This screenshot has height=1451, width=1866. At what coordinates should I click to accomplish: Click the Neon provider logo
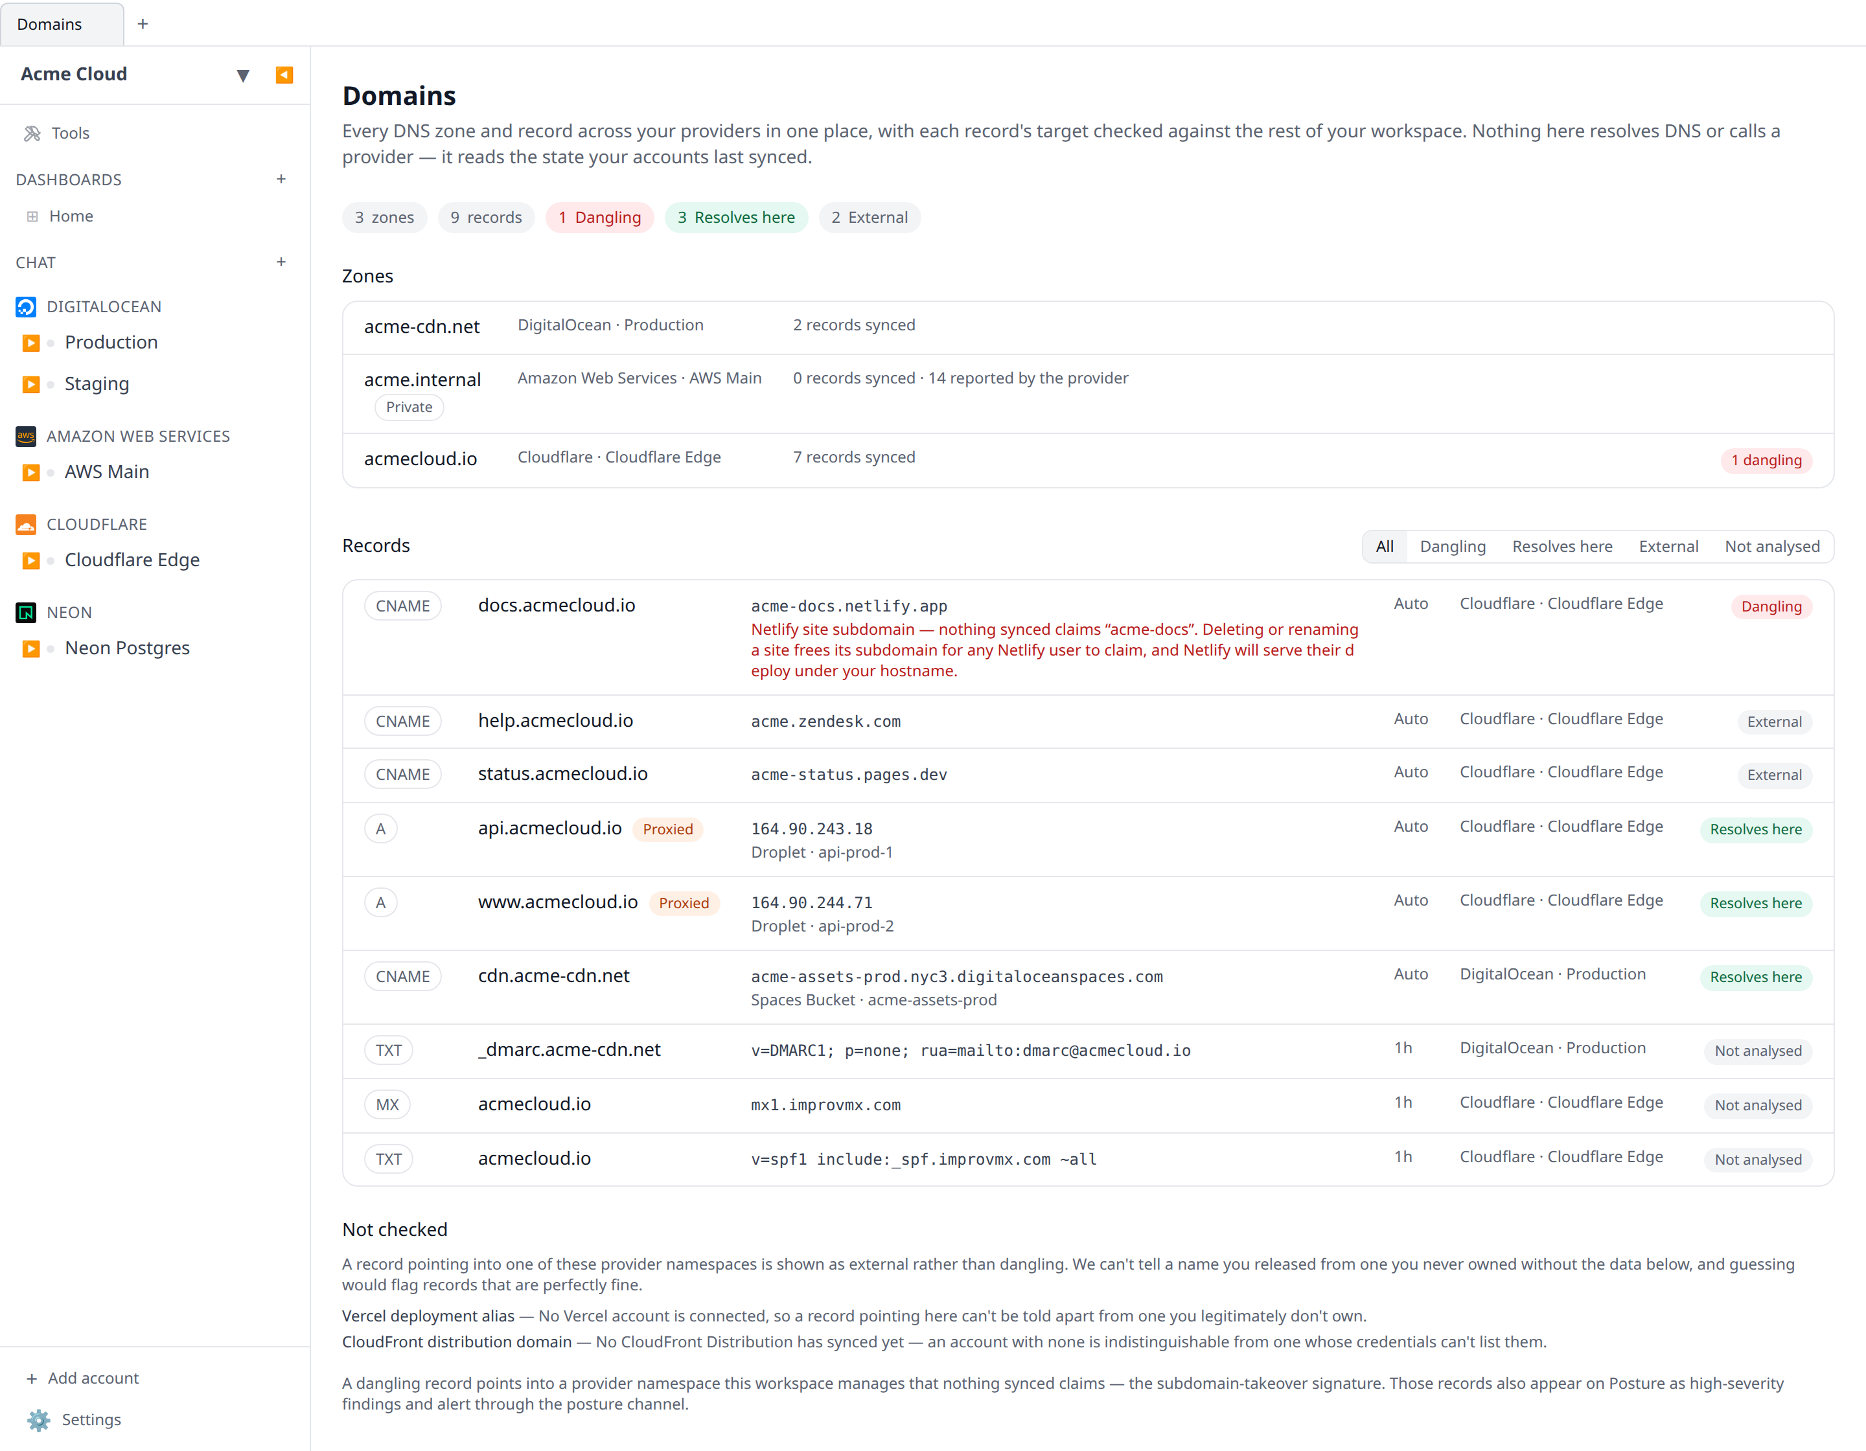click(27, 612)
